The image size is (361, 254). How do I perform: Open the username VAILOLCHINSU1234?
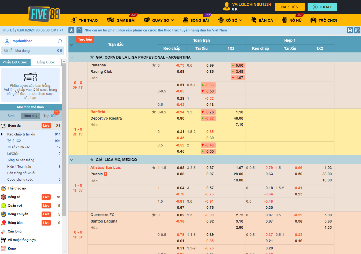(251, 5)
